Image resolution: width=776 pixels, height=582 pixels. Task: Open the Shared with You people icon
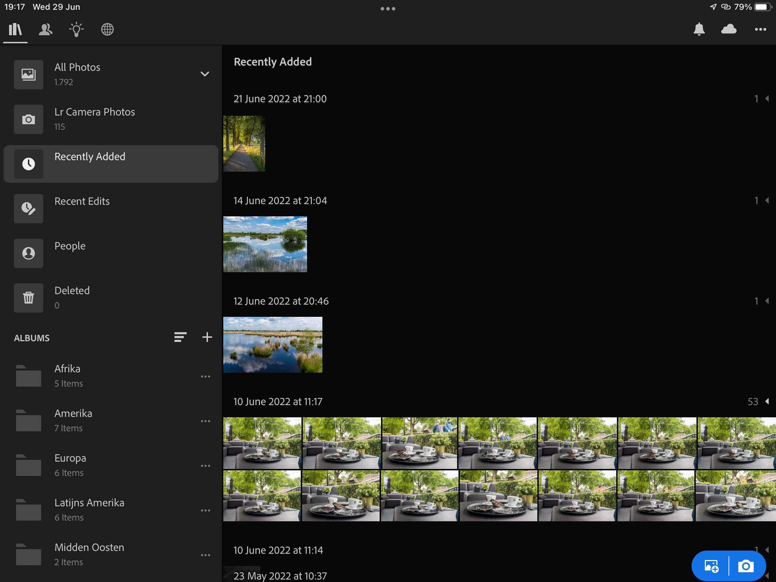click(x=46, y=29)
